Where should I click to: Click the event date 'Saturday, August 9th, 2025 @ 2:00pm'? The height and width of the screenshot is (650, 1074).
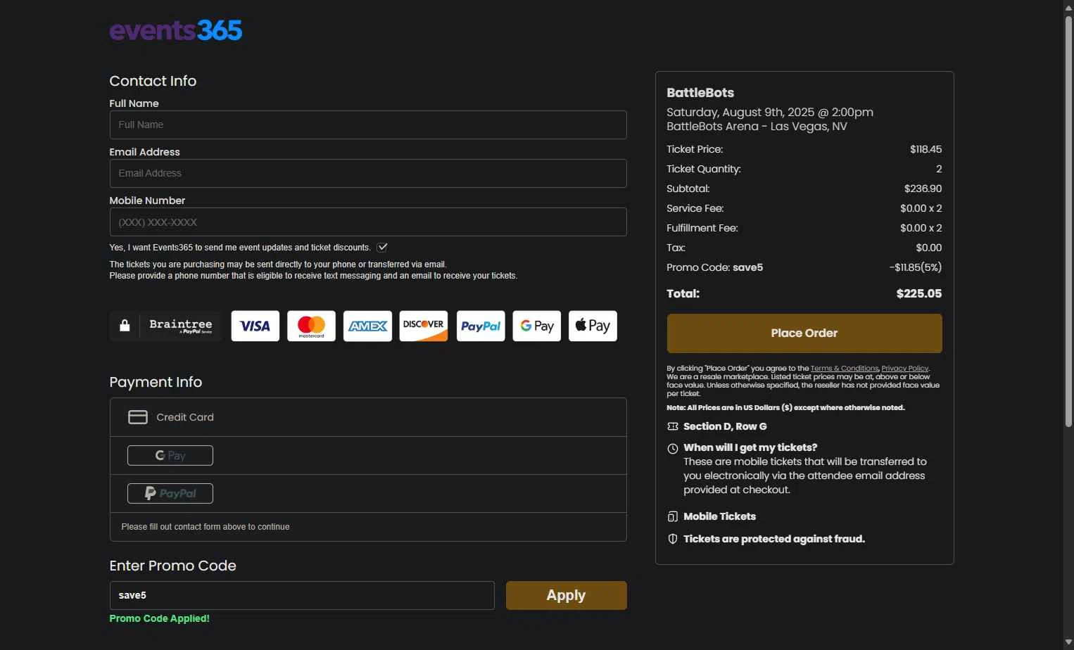click(770, 113)
